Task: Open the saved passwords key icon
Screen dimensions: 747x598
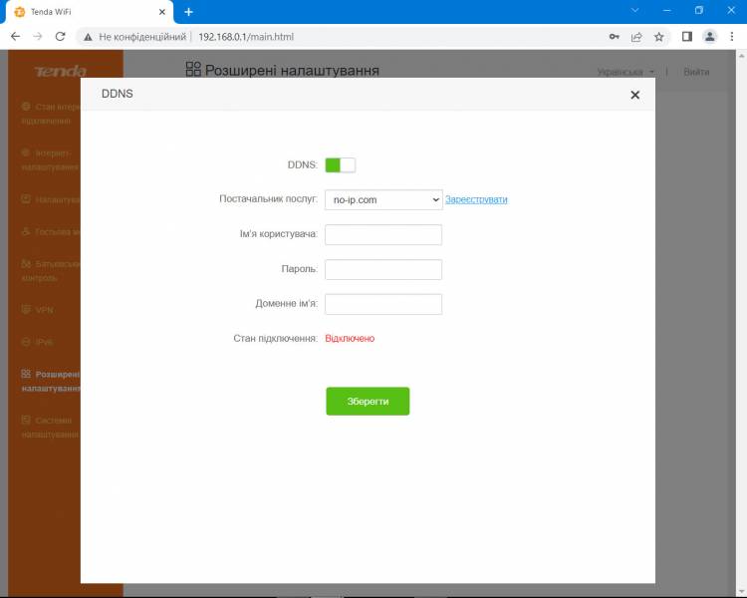Action: point(615,37)
